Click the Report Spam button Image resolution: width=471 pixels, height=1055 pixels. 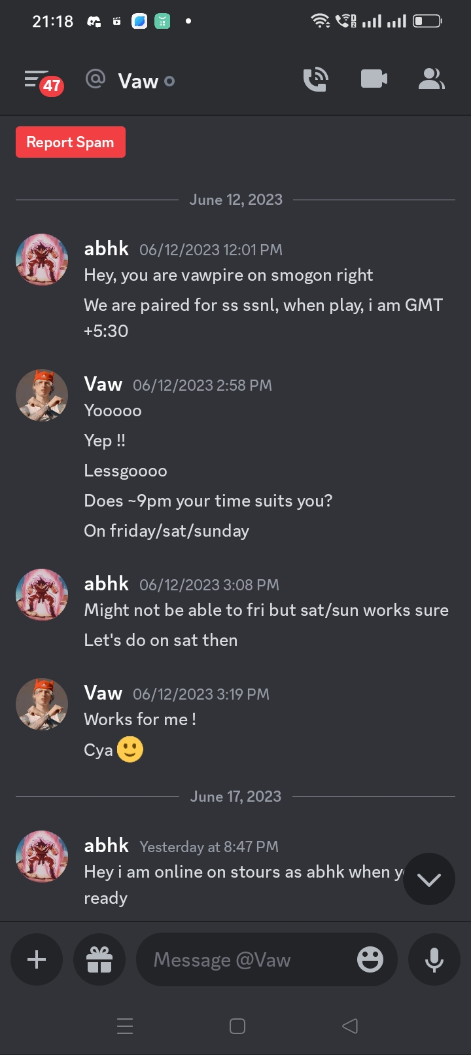pyautogui.click(x=71, y=142)
